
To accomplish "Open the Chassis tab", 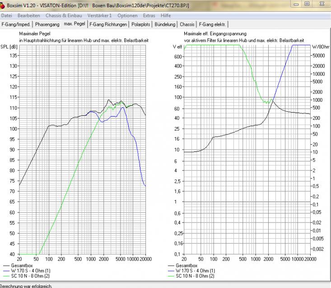I will 187,24.
